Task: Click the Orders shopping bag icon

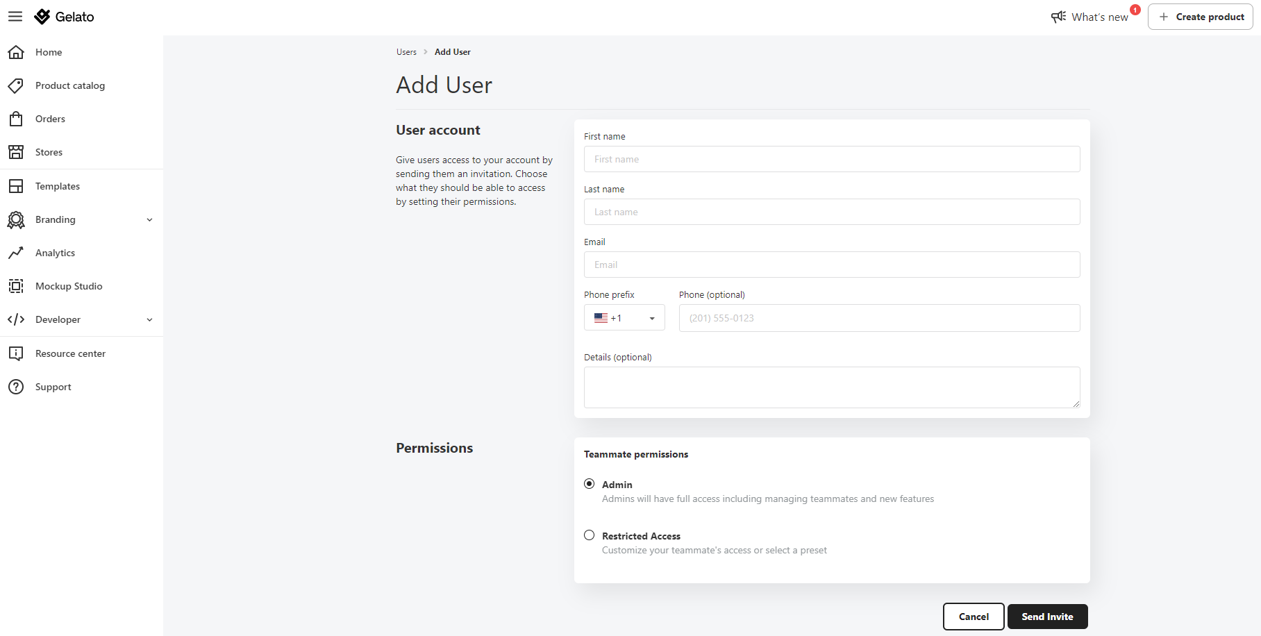Action: 16,119
